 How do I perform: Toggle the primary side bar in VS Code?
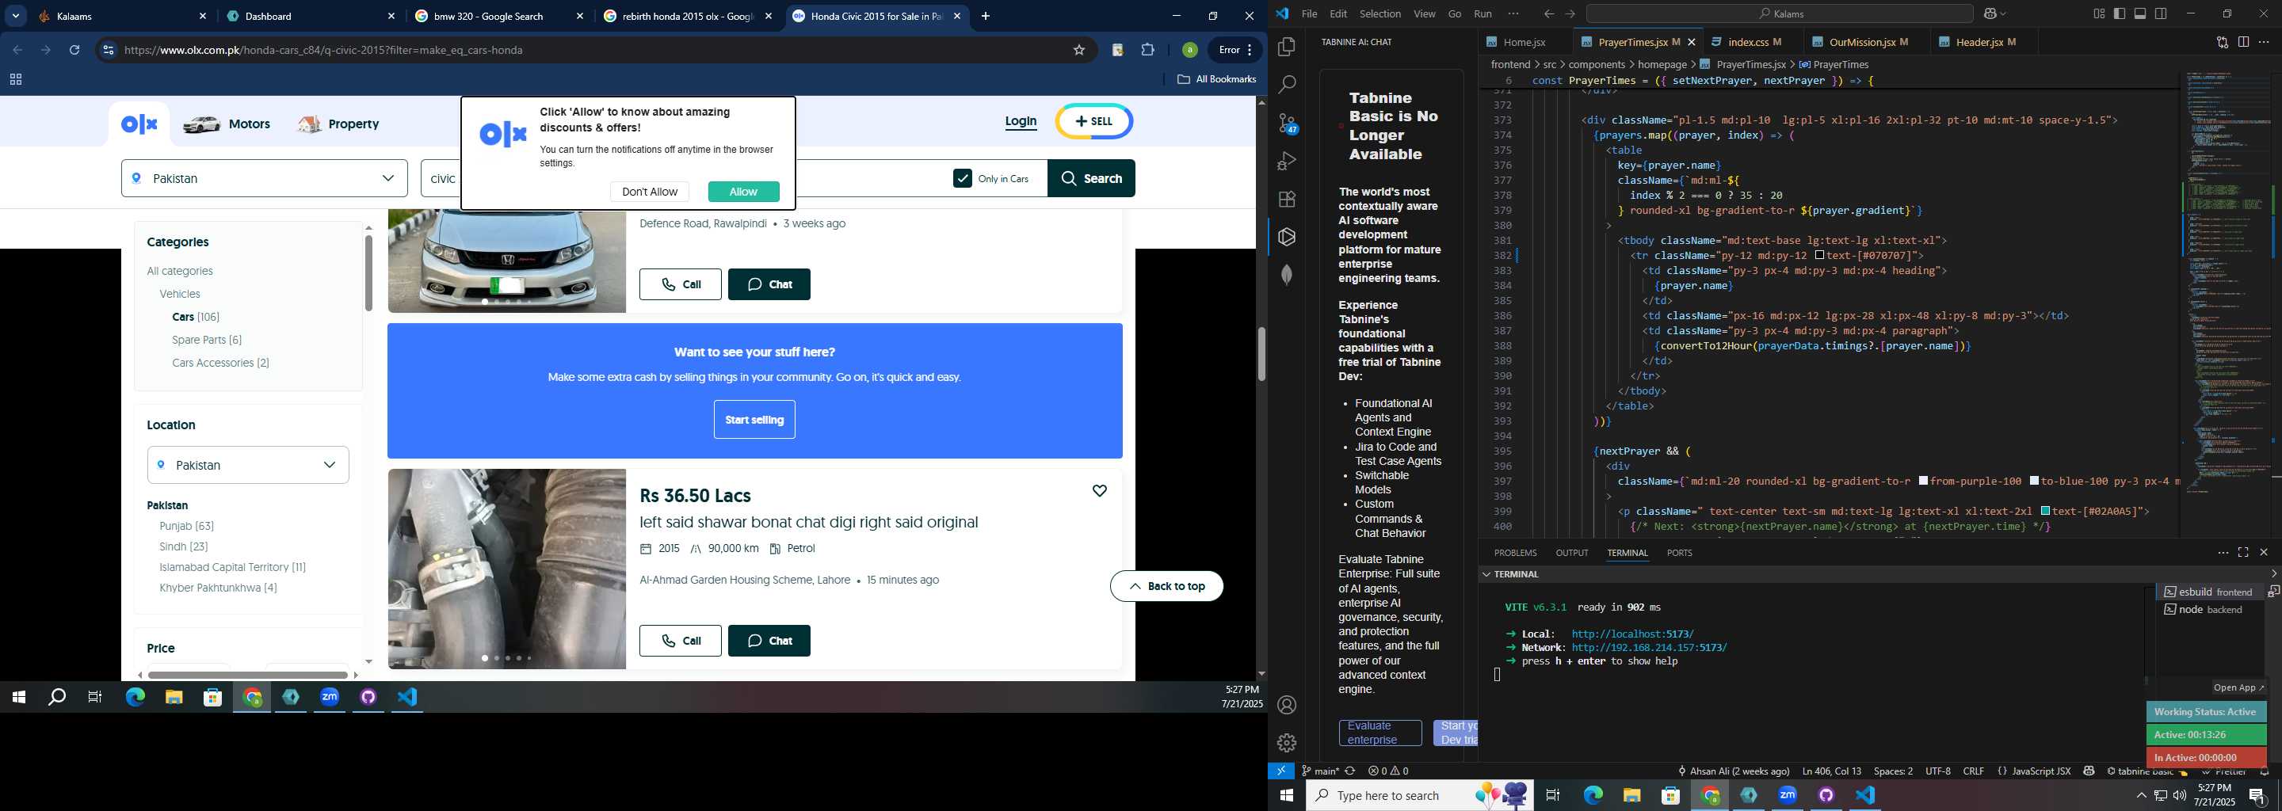2119,13
